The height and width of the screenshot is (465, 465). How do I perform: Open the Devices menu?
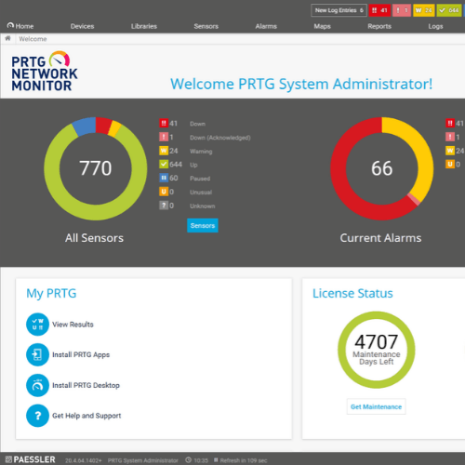(82, 26)
